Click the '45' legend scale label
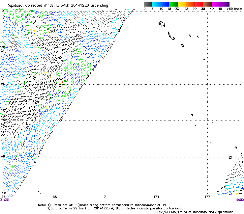Viewport: 244px width, 214px height. tap(220, 9)
